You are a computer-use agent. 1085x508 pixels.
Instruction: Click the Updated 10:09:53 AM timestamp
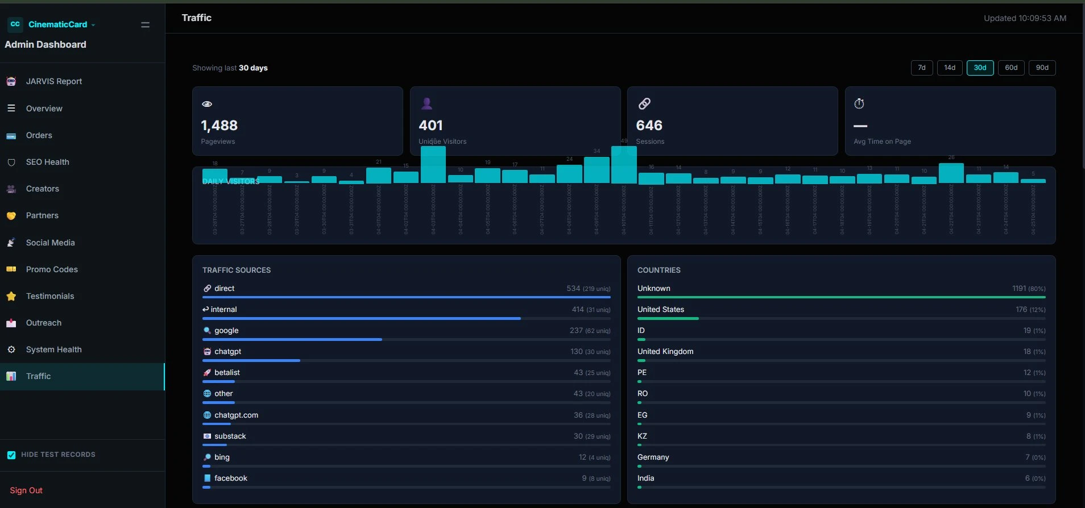tap(1025, 18)
